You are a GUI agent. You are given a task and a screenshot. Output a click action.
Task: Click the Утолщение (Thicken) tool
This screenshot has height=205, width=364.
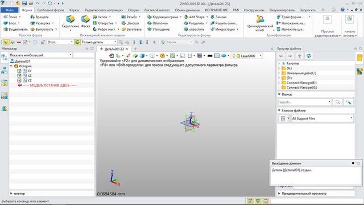[158, 29]
